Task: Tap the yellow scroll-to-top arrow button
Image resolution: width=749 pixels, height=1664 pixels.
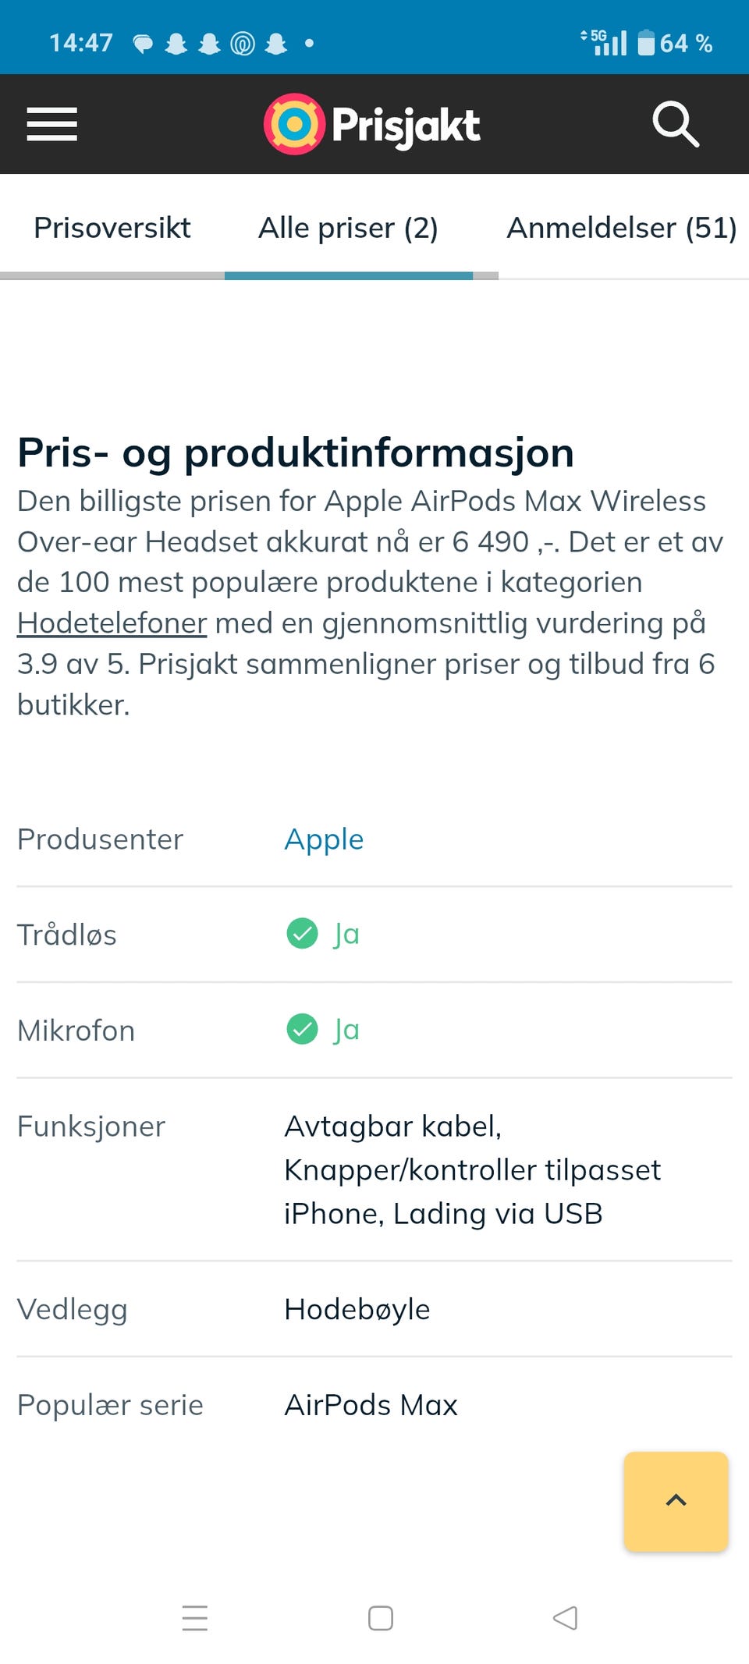Action: point(676,1501)
